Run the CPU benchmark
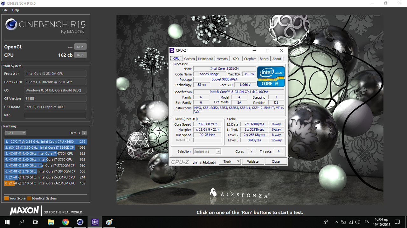 point(80,55)
